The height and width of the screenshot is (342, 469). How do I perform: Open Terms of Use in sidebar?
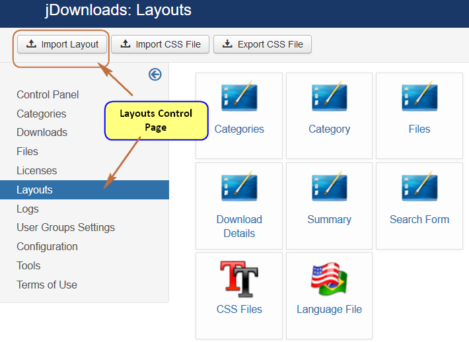click(47, 285)
